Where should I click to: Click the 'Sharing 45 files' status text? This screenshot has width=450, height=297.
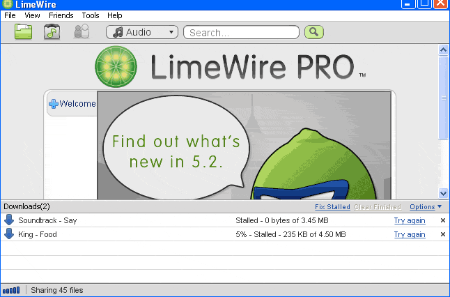pyautogui.click(x=57, y=290)
